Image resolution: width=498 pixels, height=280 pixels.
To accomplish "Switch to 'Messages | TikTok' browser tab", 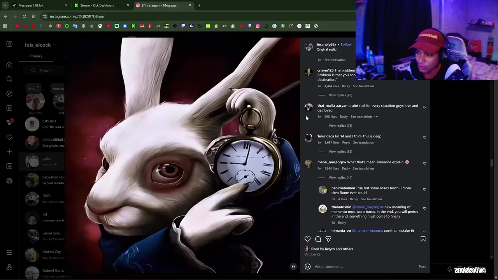I will [x=39, y=5].
